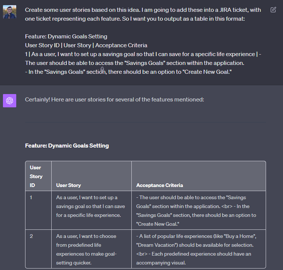Click prompt line beginning 'The user should be able to access'
This screenshot has width=283, height=270.
tap(134, 63)
